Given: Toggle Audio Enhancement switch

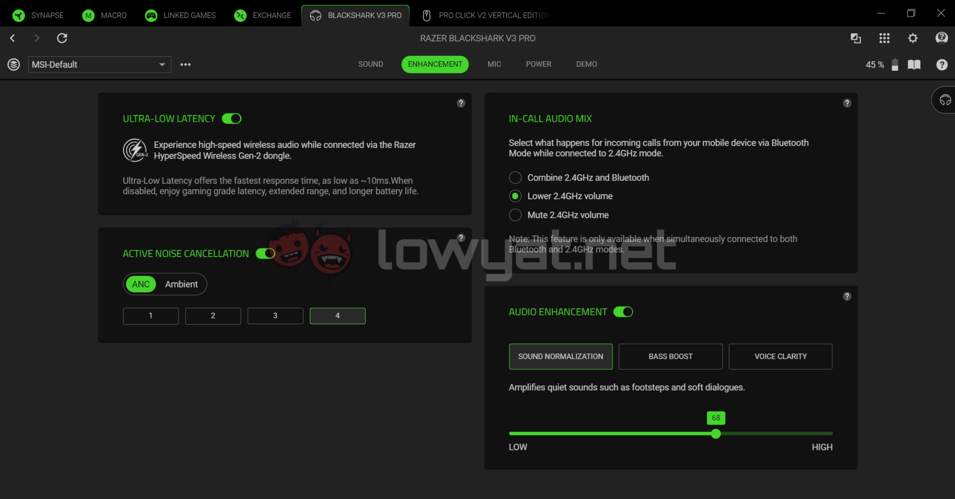Looking at the screenshot, I should [623, 312].
